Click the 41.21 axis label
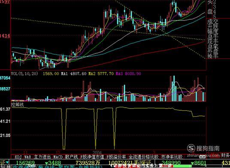 point(5,121)
